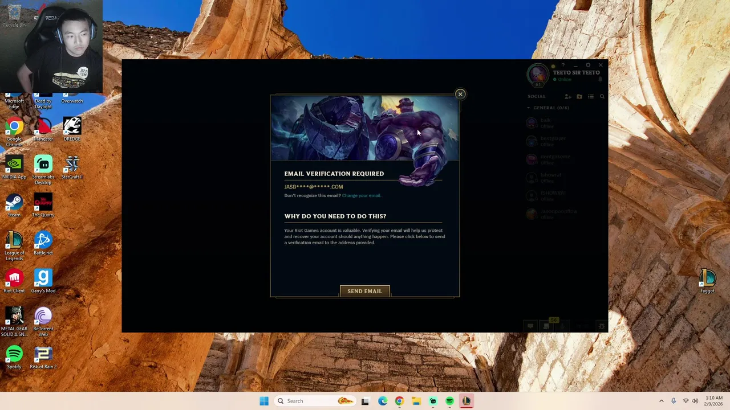Close the email verification dialog
This screenshot has height=410, width=730.
[x=460, y=94]
